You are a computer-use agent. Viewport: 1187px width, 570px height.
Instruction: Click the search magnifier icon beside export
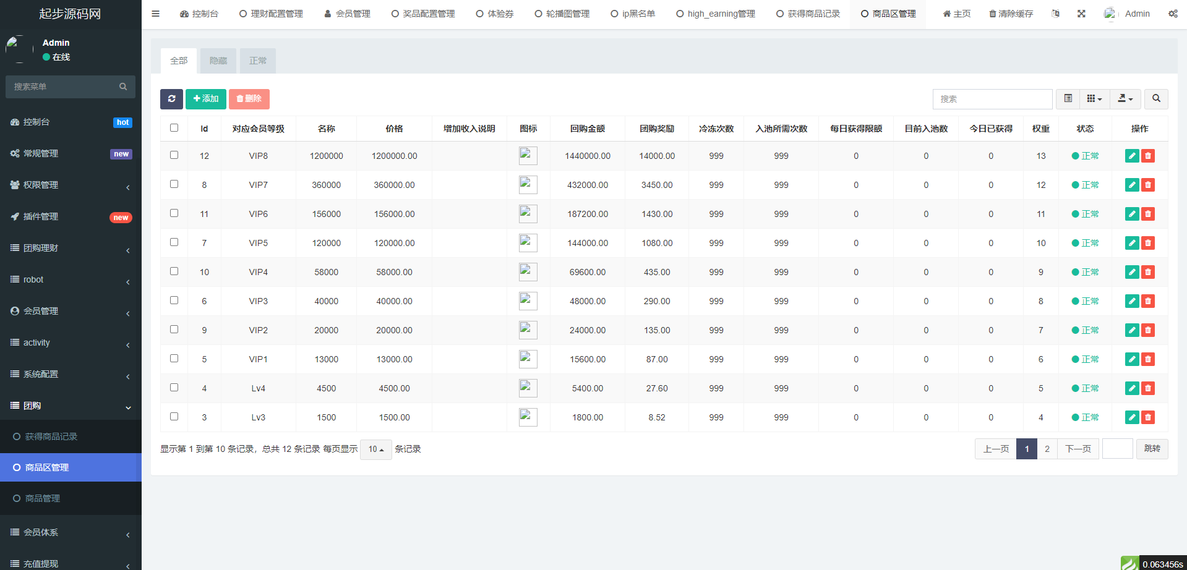click(1155, 99)
